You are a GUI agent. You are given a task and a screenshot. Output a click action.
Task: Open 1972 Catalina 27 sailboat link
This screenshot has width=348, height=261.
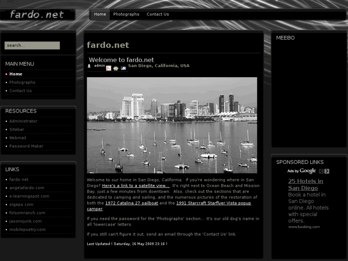coord(132,203)
